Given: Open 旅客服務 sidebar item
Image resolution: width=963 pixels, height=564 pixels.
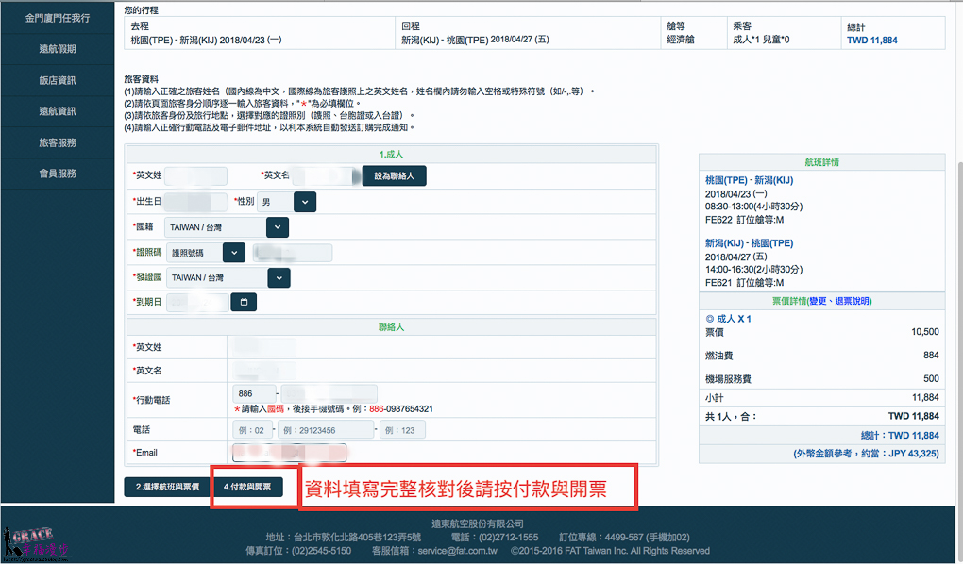Looking at the screenshot, I should click(58, 142).
